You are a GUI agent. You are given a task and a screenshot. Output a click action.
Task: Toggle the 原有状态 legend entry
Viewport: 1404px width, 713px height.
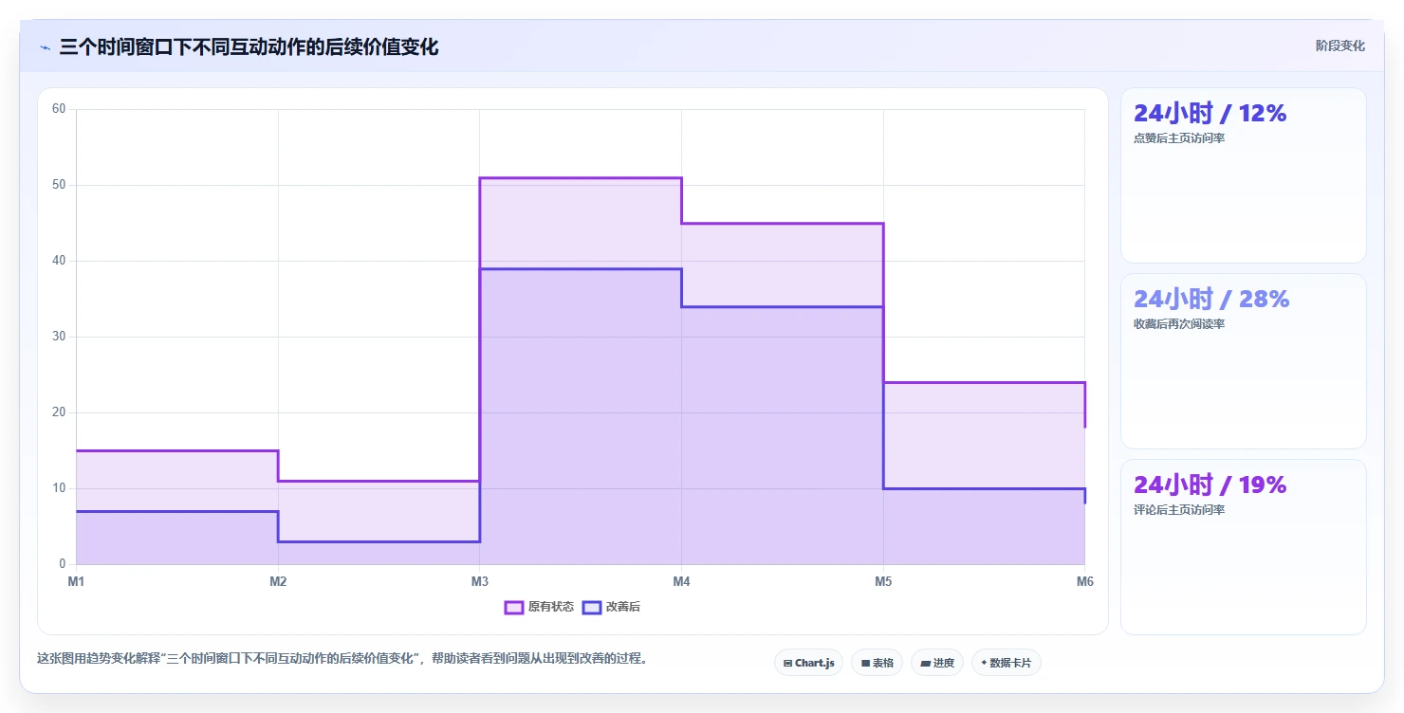[539, 607]
